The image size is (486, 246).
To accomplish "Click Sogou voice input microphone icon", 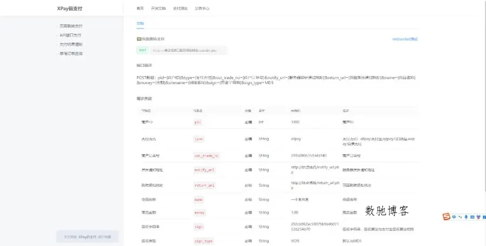I will 466,217.
